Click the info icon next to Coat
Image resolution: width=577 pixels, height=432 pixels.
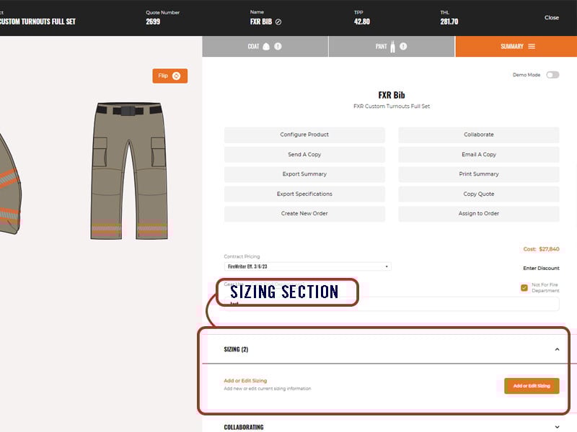click(278, 45)
